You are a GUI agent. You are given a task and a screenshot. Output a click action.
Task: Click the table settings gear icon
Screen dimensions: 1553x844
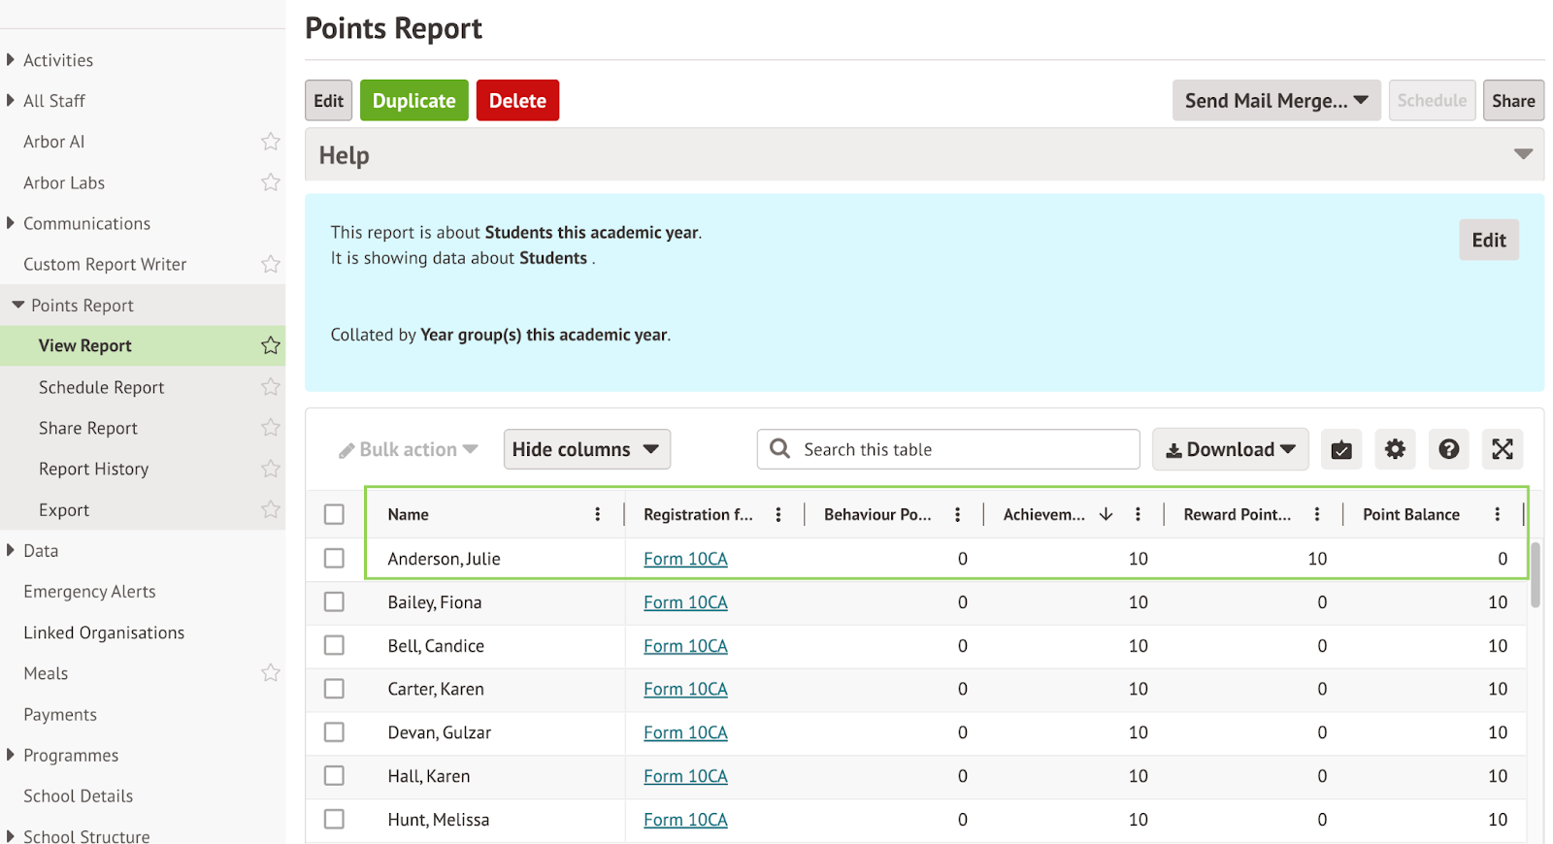[1395, 449]
